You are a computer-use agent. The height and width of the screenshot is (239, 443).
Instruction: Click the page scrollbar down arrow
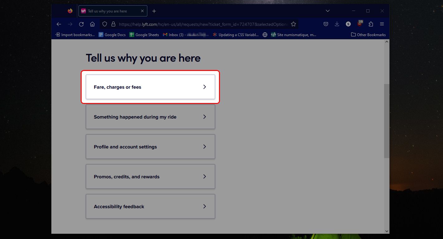(387, 231)
